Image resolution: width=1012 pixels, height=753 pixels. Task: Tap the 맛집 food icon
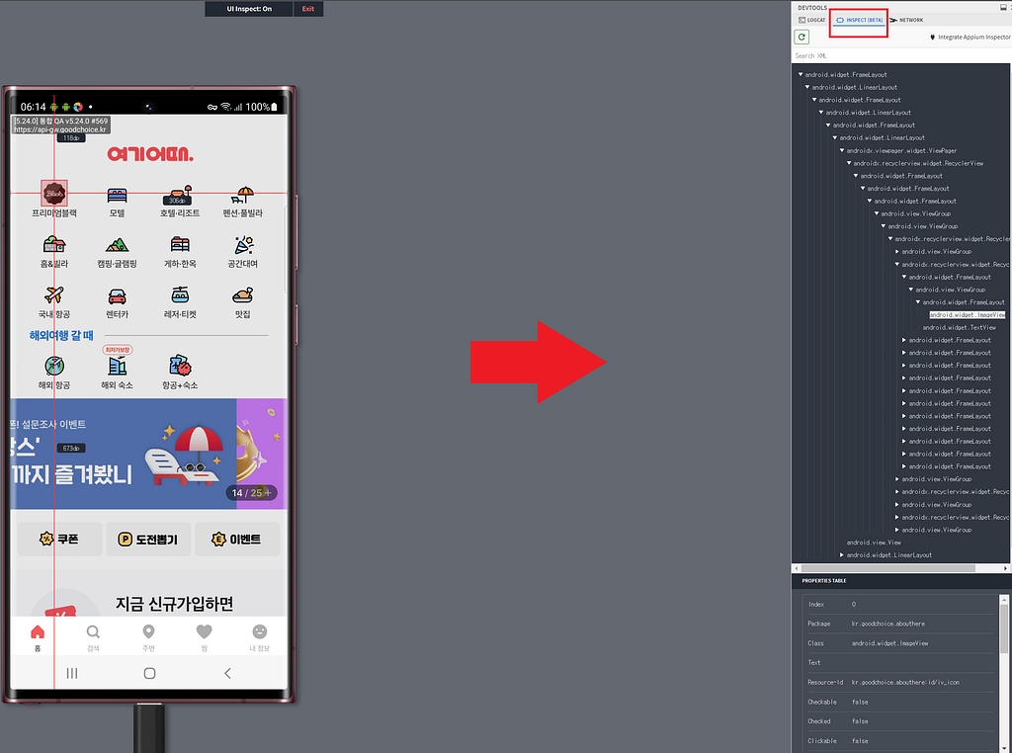[243, 295]
